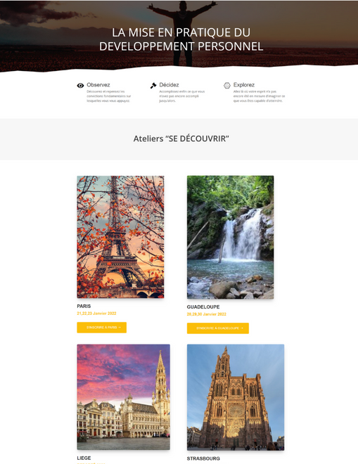Screen dimensions: 358x464
Task: Open the Guadeloupe waterfall photo
Action: click(x=231, y=238)
